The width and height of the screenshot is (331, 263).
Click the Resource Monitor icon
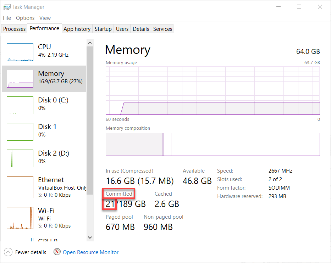57,252
